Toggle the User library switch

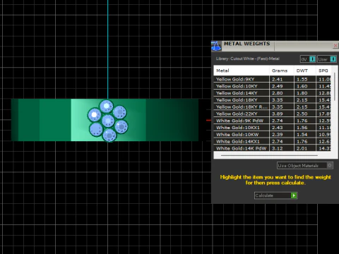click(333, 59)
